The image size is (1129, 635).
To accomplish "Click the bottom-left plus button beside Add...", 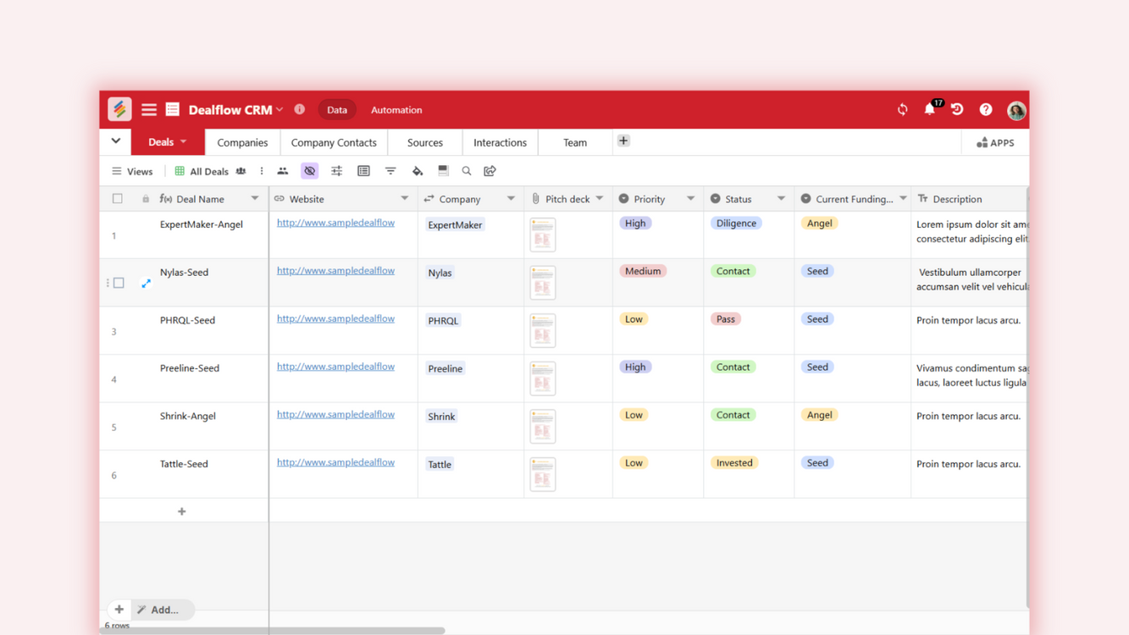I will click(x=119, y=610).
